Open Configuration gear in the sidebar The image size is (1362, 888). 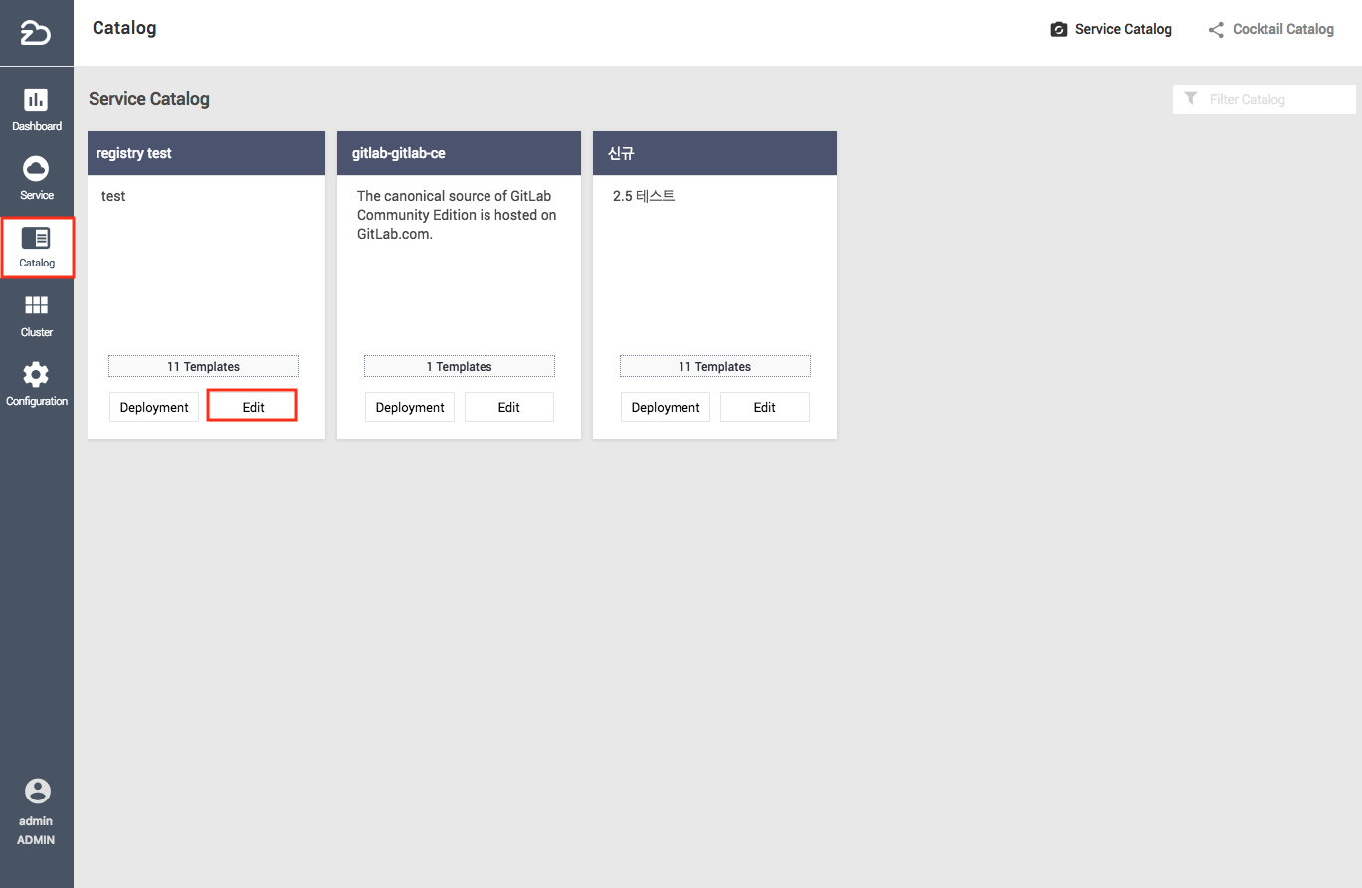[36, 376]
